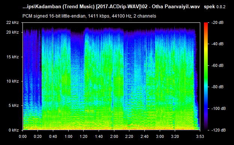Click the PCM signed 16-bit audio format line

click(x=89, y=16)
